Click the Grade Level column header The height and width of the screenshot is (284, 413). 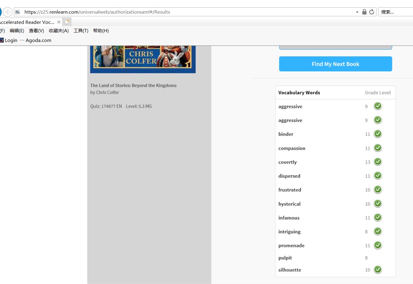coord(378,92)
